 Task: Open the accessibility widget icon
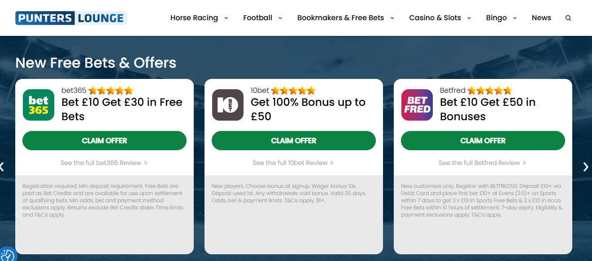pos(7,255)
